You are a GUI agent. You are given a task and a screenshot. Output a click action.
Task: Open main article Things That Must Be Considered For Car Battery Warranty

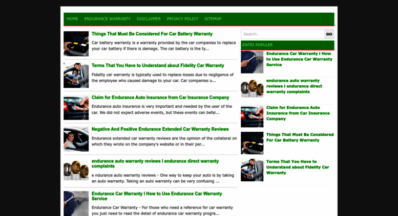click(152, 34)
